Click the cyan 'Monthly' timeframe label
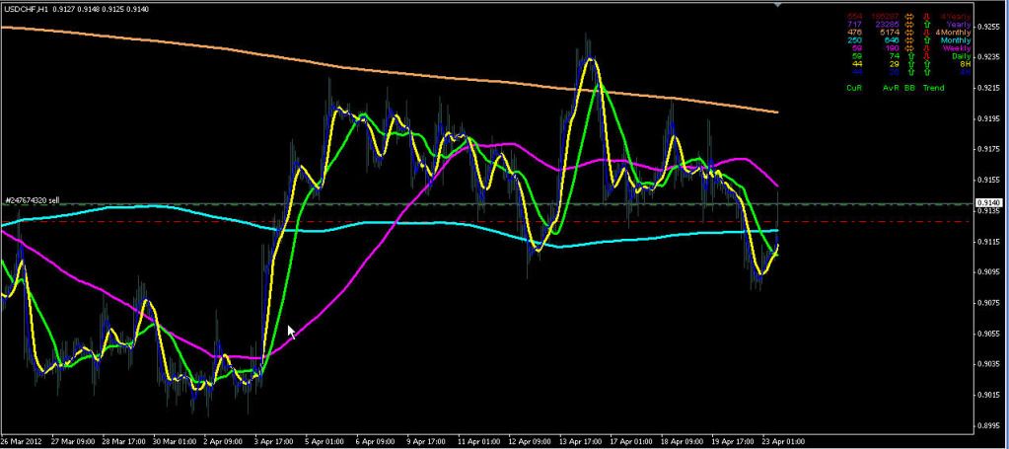Screen dimensions: 1009x449 point(957,40)
